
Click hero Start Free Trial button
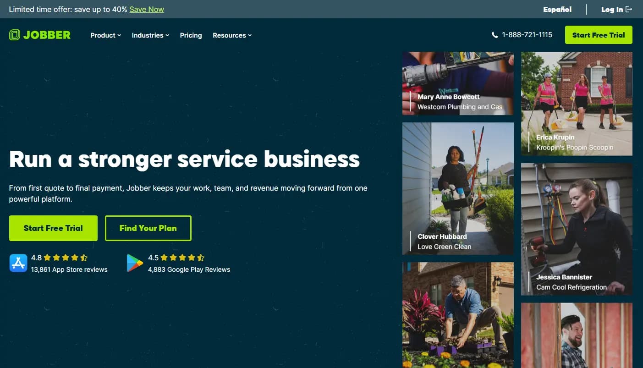53,228
